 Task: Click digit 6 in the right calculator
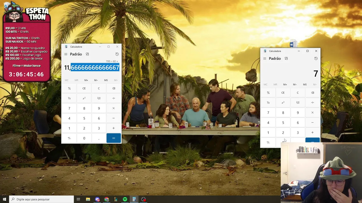(298, 123)
